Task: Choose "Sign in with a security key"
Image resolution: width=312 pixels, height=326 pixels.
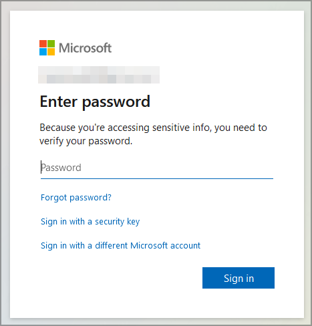Action: coord(90,222)
